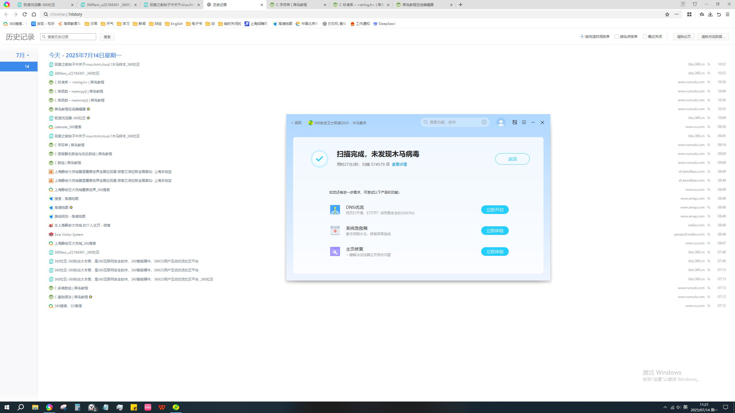Click the home page icon
The width and height of the screenshot is (735, 413).
click(x=34, y=14)
